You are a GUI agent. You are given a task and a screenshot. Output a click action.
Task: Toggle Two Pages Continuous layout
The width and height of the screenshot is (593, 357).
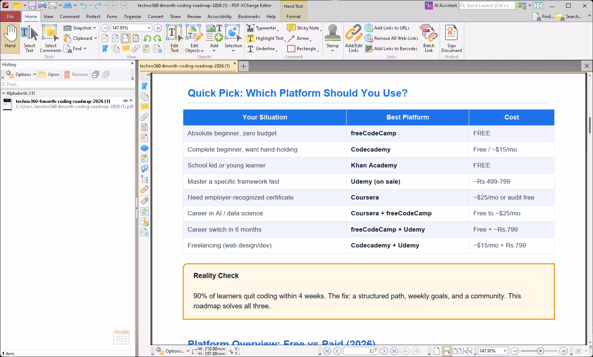[x=468, y=351]
